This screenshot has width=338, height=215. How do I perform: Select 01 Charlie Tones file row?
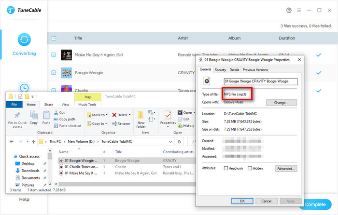[x=127, y=167]
